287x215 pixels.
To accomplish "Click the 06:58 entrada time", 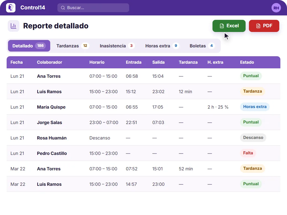I will (x=132, y=76).
